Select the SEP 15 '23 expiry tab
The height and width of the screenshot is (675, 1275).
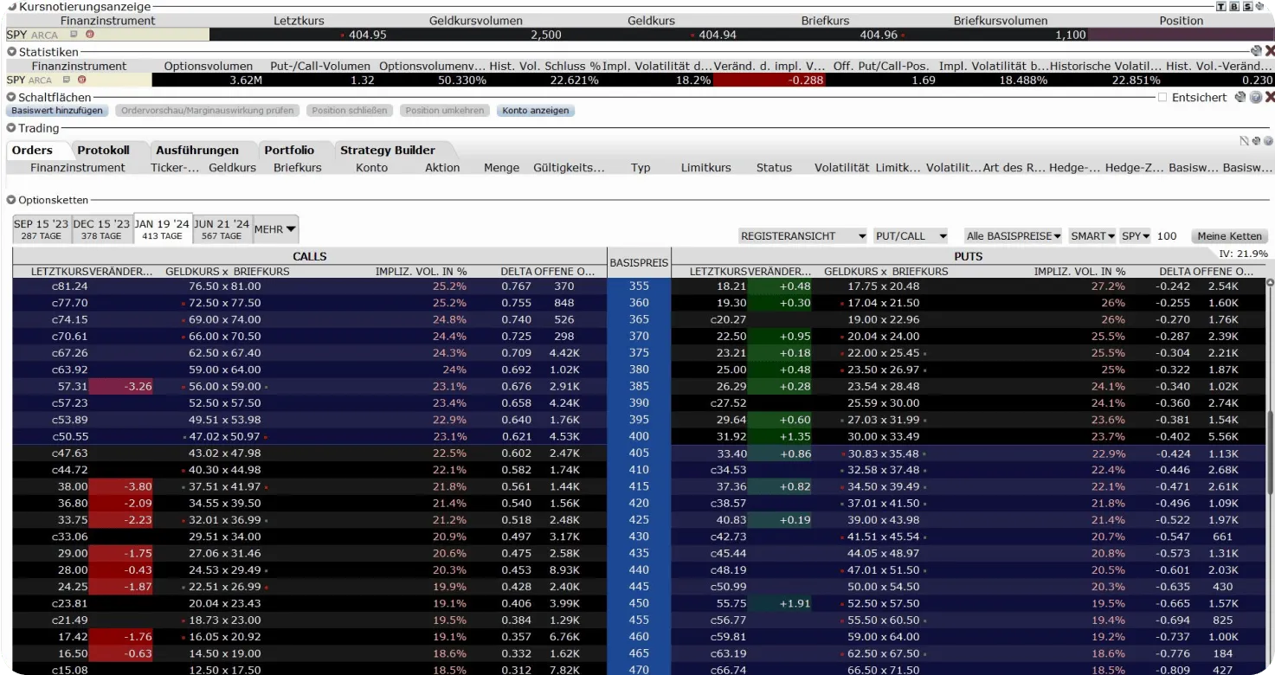(x=42, y=229)
